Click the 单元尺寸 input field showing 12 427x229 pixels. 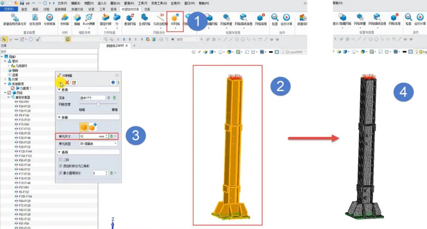(x=90, y=136)
